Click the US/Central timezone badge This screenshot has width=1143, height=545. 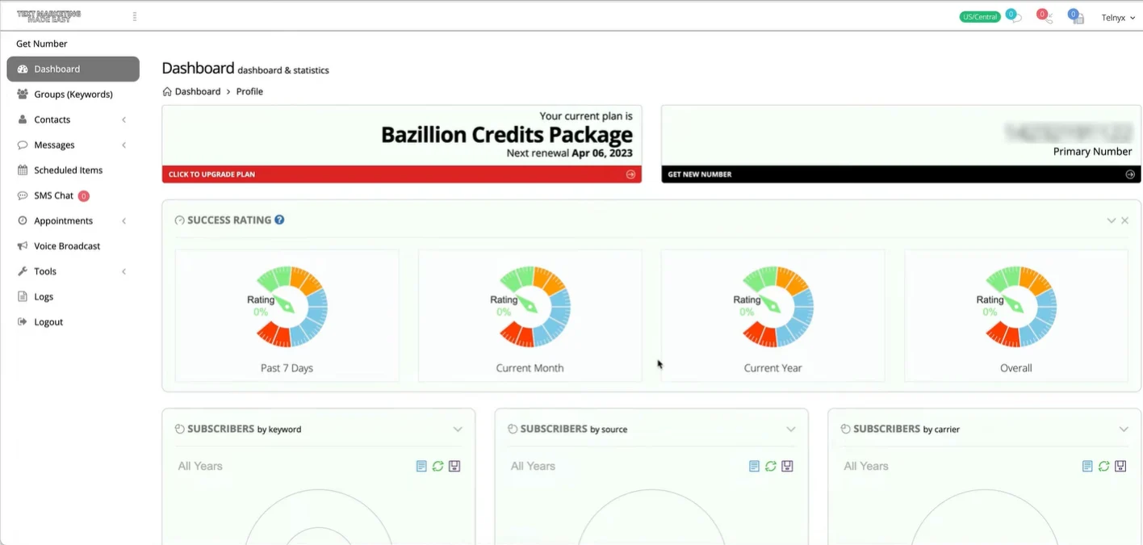coord(980,17)
